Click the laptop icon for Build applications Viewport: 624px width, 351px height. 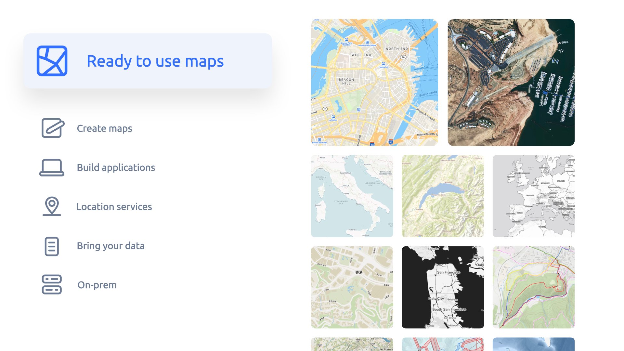(52, 167)
